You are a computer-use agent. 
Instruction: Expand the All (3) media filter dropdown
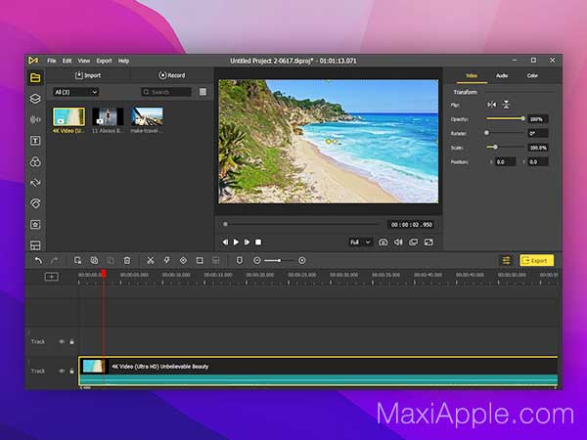75,92
